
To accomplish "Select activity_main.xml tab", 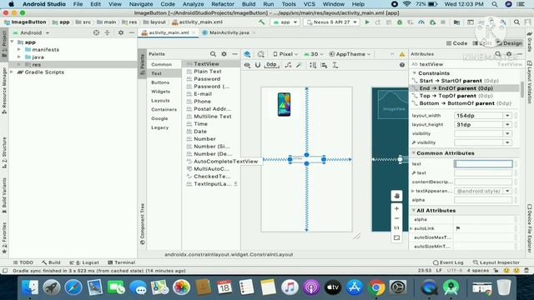I will click(x=169, y=32).
